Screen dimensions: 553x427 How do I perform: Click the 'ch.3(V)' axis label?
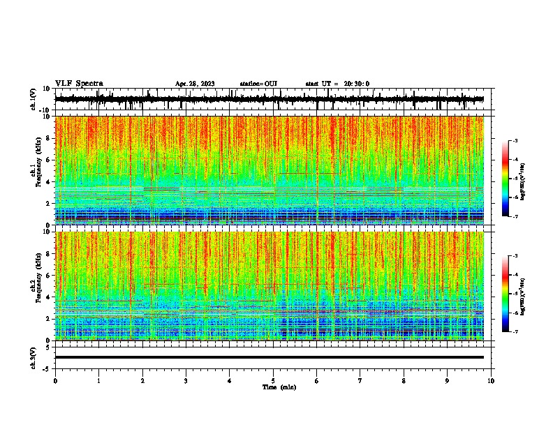[x=34, y=359]
